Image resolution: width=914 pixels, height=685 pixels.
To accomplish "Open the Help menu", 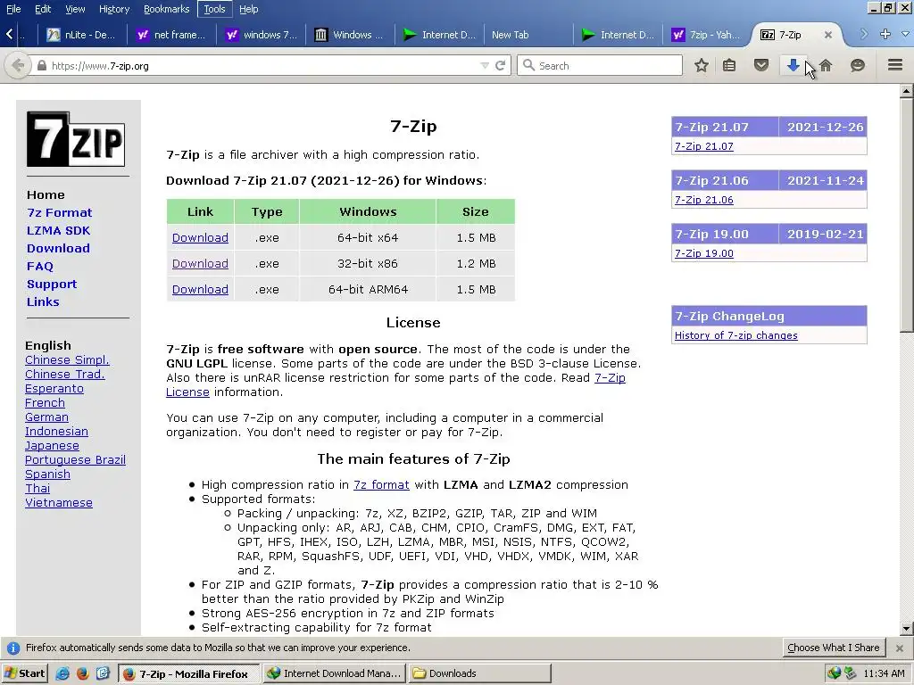I will (248, 9).
